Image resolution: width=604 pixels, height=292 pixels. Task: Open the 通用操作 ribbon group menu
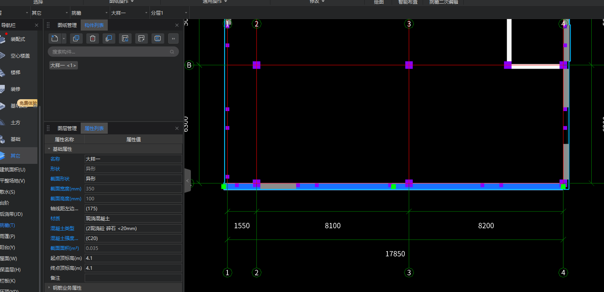(x=215, y=2)
